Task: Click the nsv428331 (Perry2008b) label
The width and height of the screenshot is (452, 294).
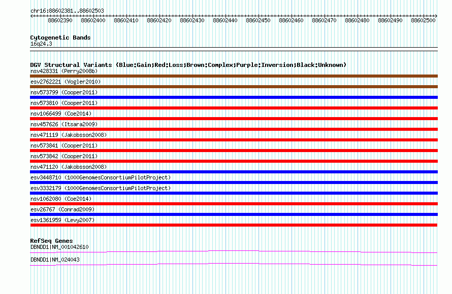Action: (64, 71)
